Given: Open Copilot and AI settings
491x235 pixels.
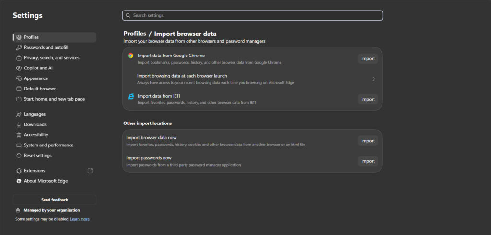Looking at the screenshot, I should 55,68.
